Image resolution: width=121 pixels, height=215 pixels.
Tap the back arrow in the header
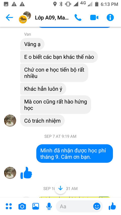pos(9,18)
